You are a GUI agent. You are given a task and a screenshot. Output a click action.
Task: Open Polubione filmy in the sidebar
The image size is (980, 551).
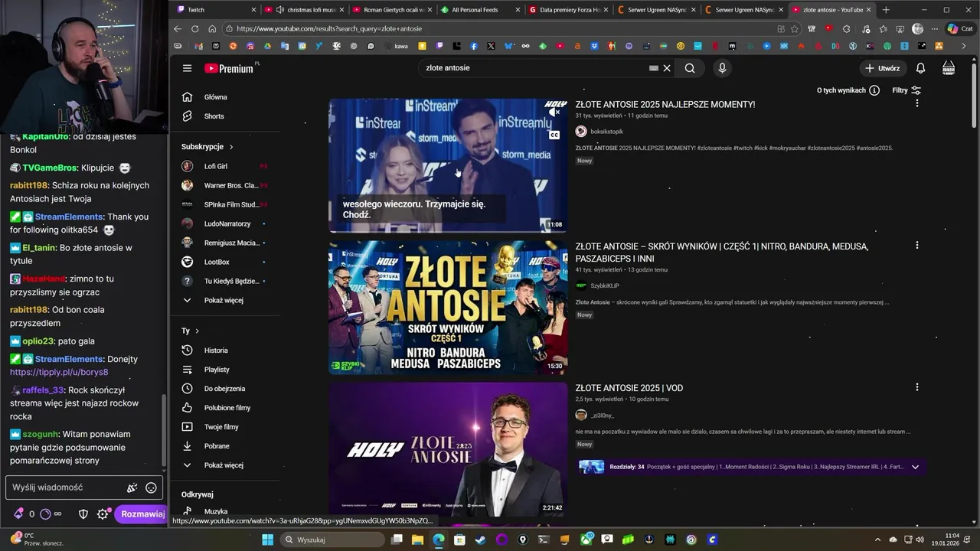click(x=226, y=408)
